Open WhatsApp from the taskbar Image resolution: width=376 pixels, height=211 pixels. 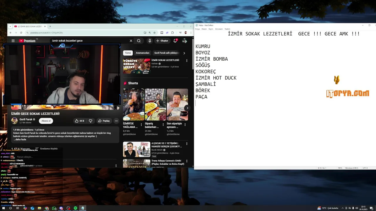coord(54,208)
